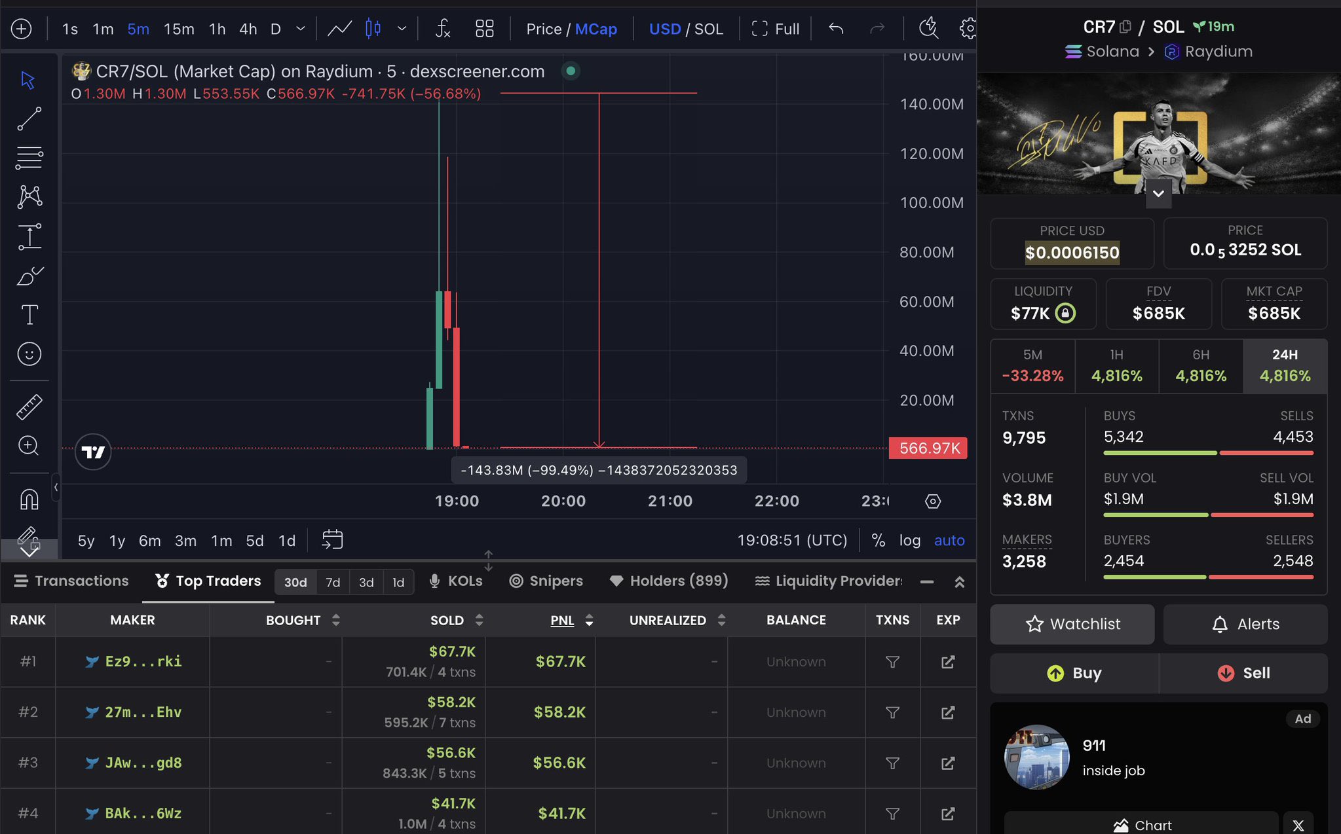
Task: Open the go-to-date calendar
Action: coord(332,540)
